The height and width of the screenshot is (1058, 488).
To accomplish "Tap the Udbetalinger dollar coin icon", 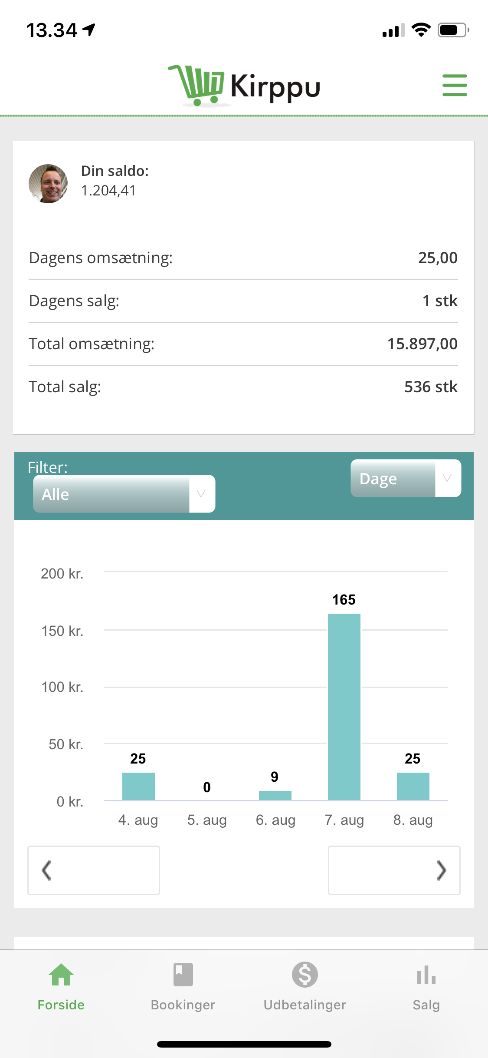I will [305, 975].
